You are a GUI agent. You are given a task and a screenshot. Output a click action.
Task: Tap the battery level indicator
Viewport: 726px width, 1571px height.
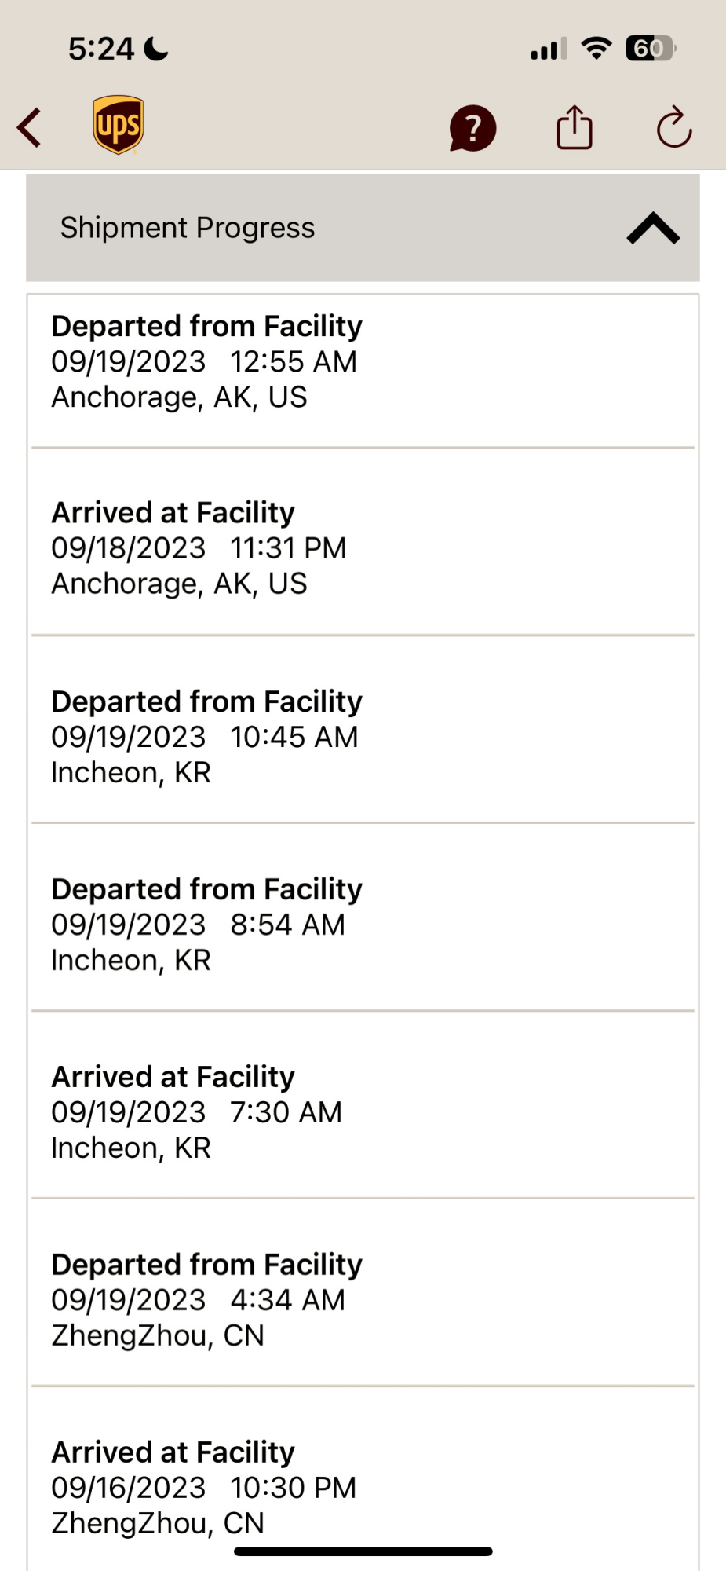pos(651,49)
